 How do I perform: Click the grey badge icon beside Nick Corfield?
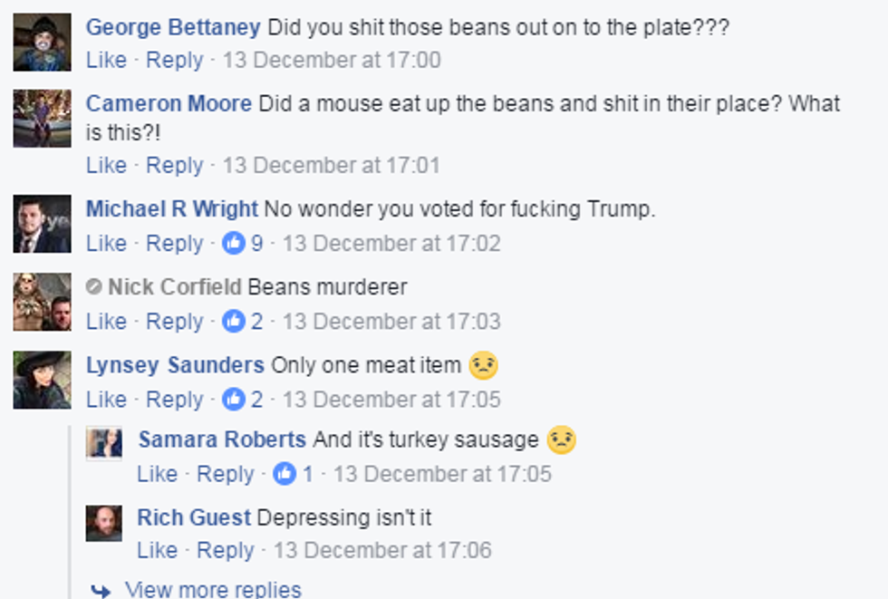[x=93, y=287]
